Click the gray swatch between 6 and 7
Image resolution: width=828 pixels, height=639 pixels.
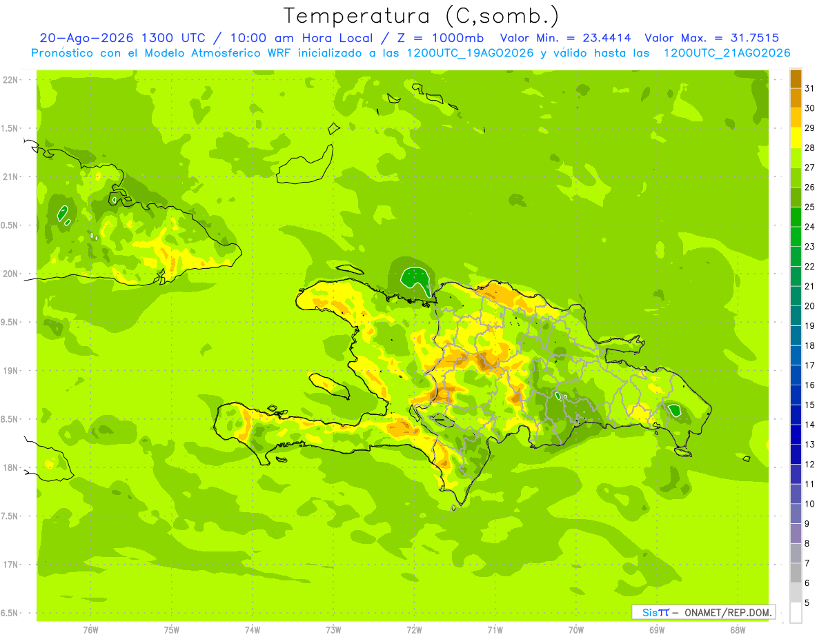(796, 574)
